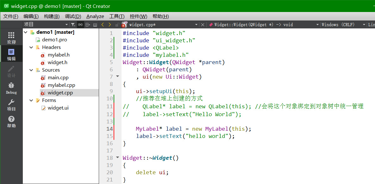Open the Analyze menu
The width and height of the screenshot is (375, 184).
click(x=95, y=16)
